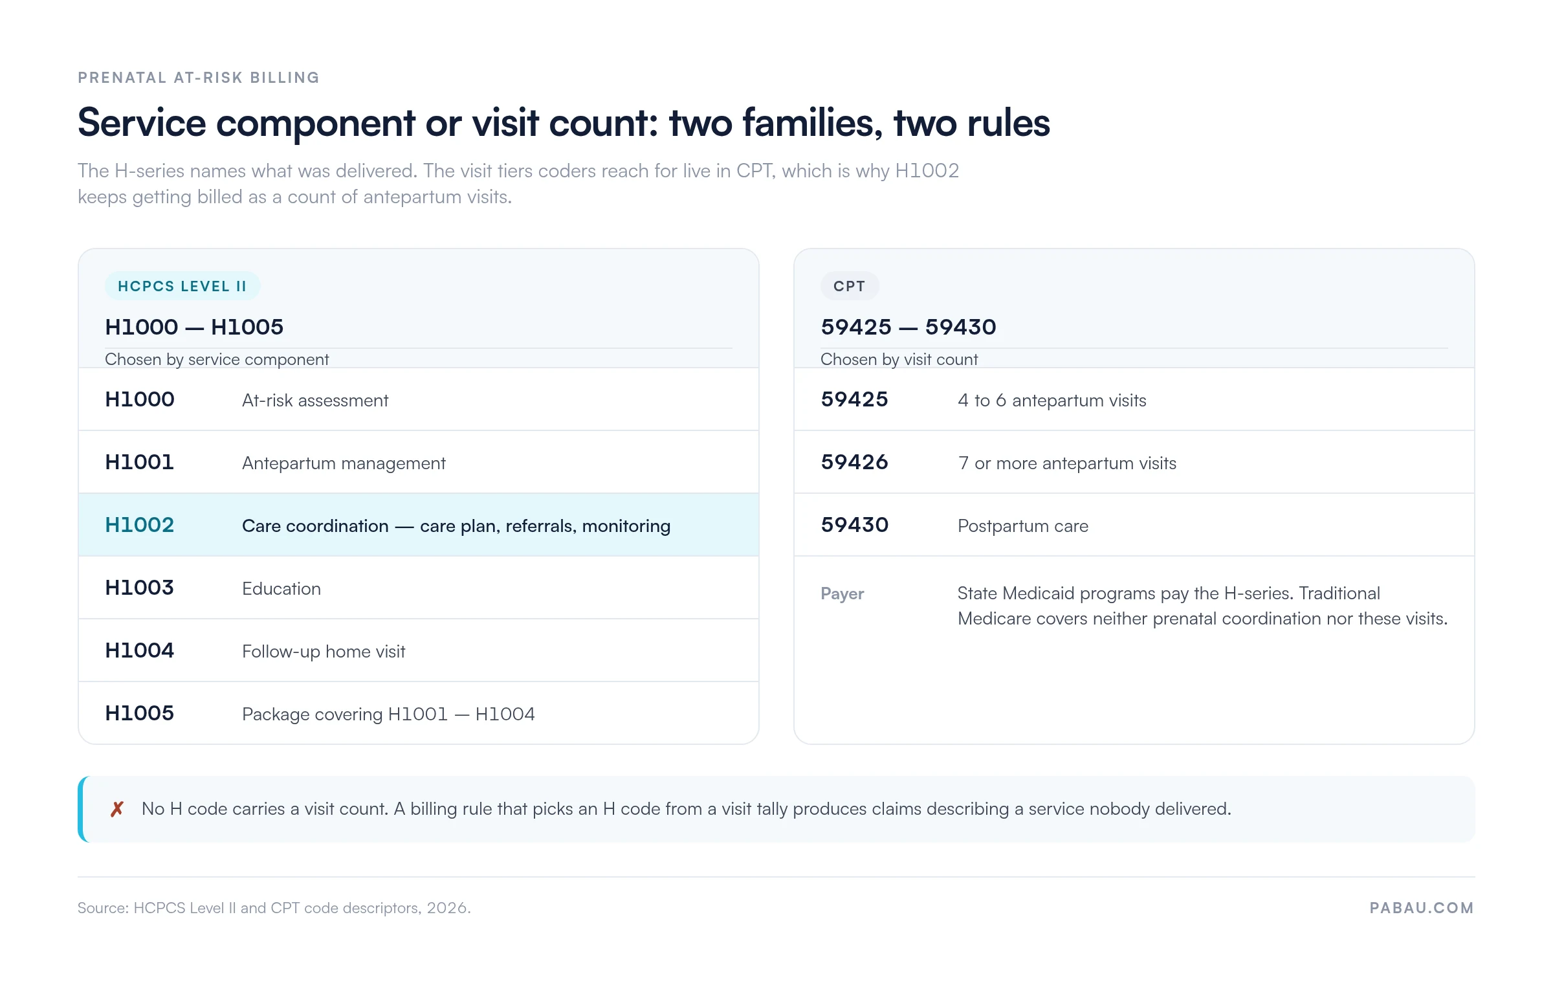
Task: Select the H1005 package row
Action: pyautogui.click(x=419, y=713)
